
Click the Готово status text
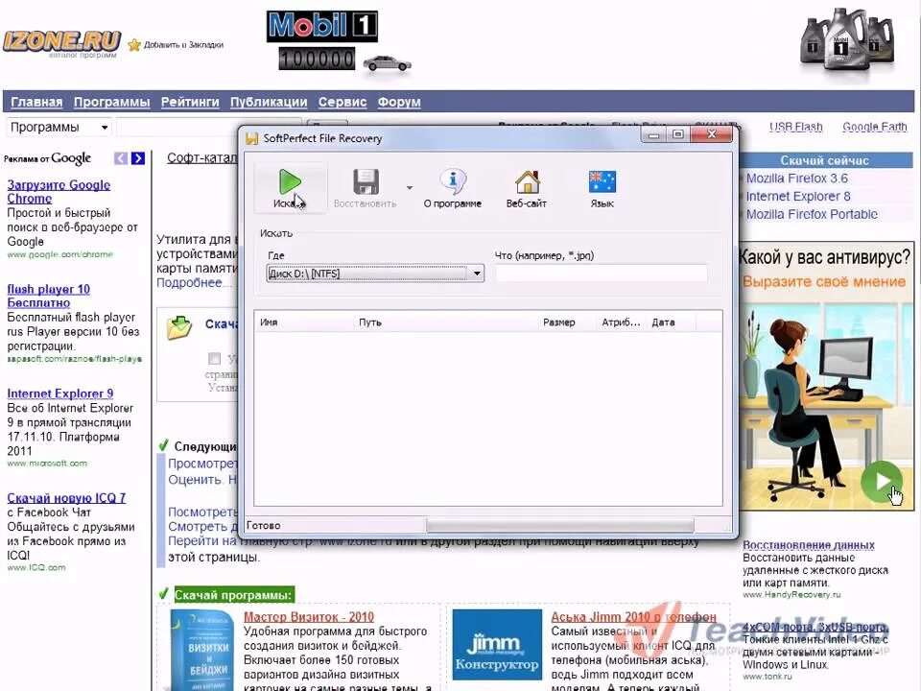tap(263, 525)
